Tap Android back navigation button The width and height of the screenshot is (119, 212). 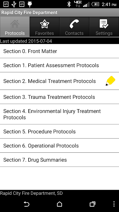coord(26,204)
